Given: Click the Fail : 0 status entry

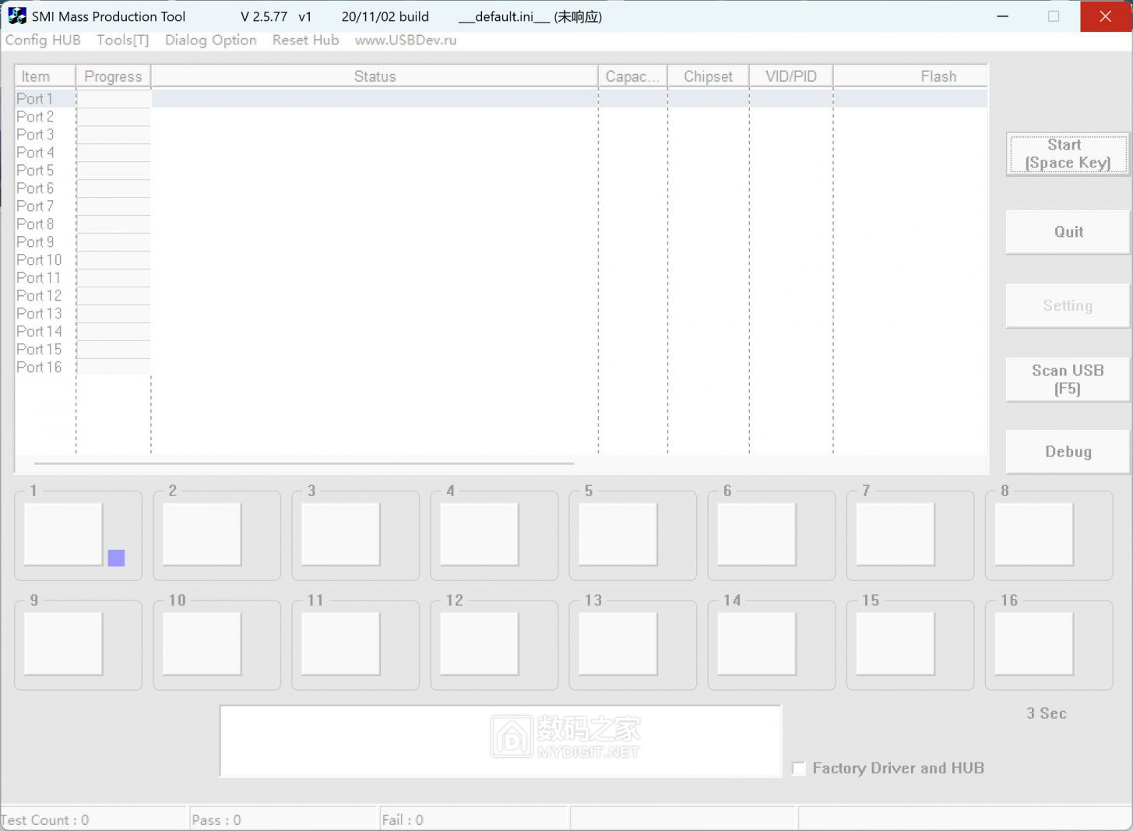Looking at the screenshot, I should [x=473, y=820].
